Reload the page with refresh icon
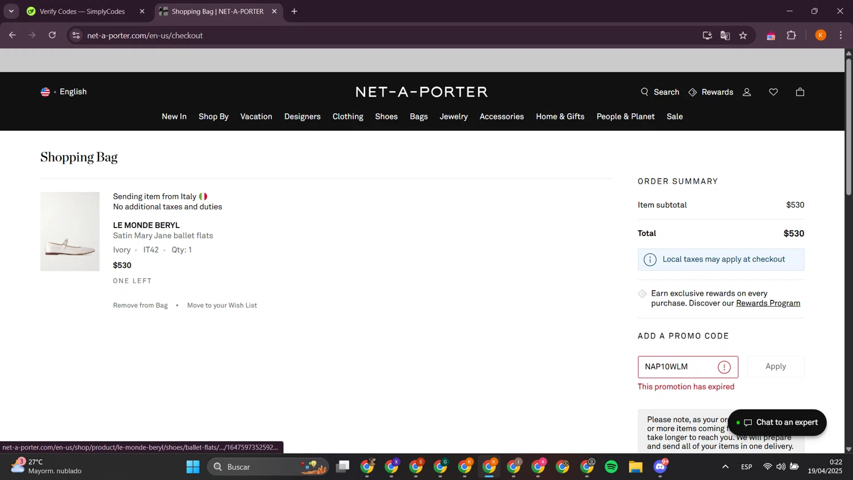Viewport: 853px width, 480px height. point(52,35)
